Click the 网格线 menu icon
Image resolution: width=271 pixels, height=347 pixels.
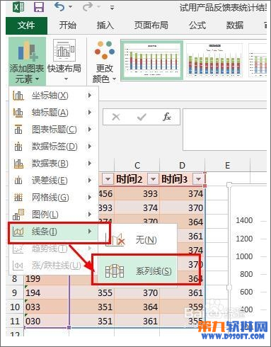[x=18, y=198]
